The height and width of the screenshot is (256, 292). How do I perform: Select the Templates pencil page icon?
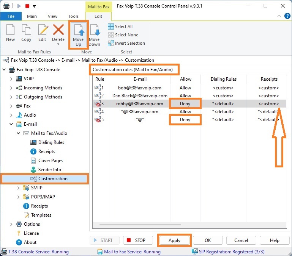pyautogui.click(x=26, y=215)
